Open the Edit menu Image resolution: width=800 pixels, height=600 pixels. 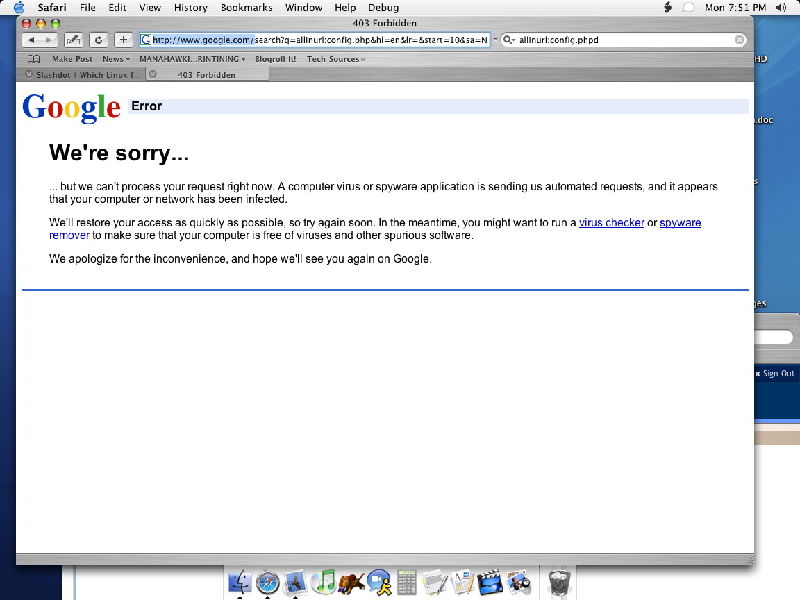117,7
